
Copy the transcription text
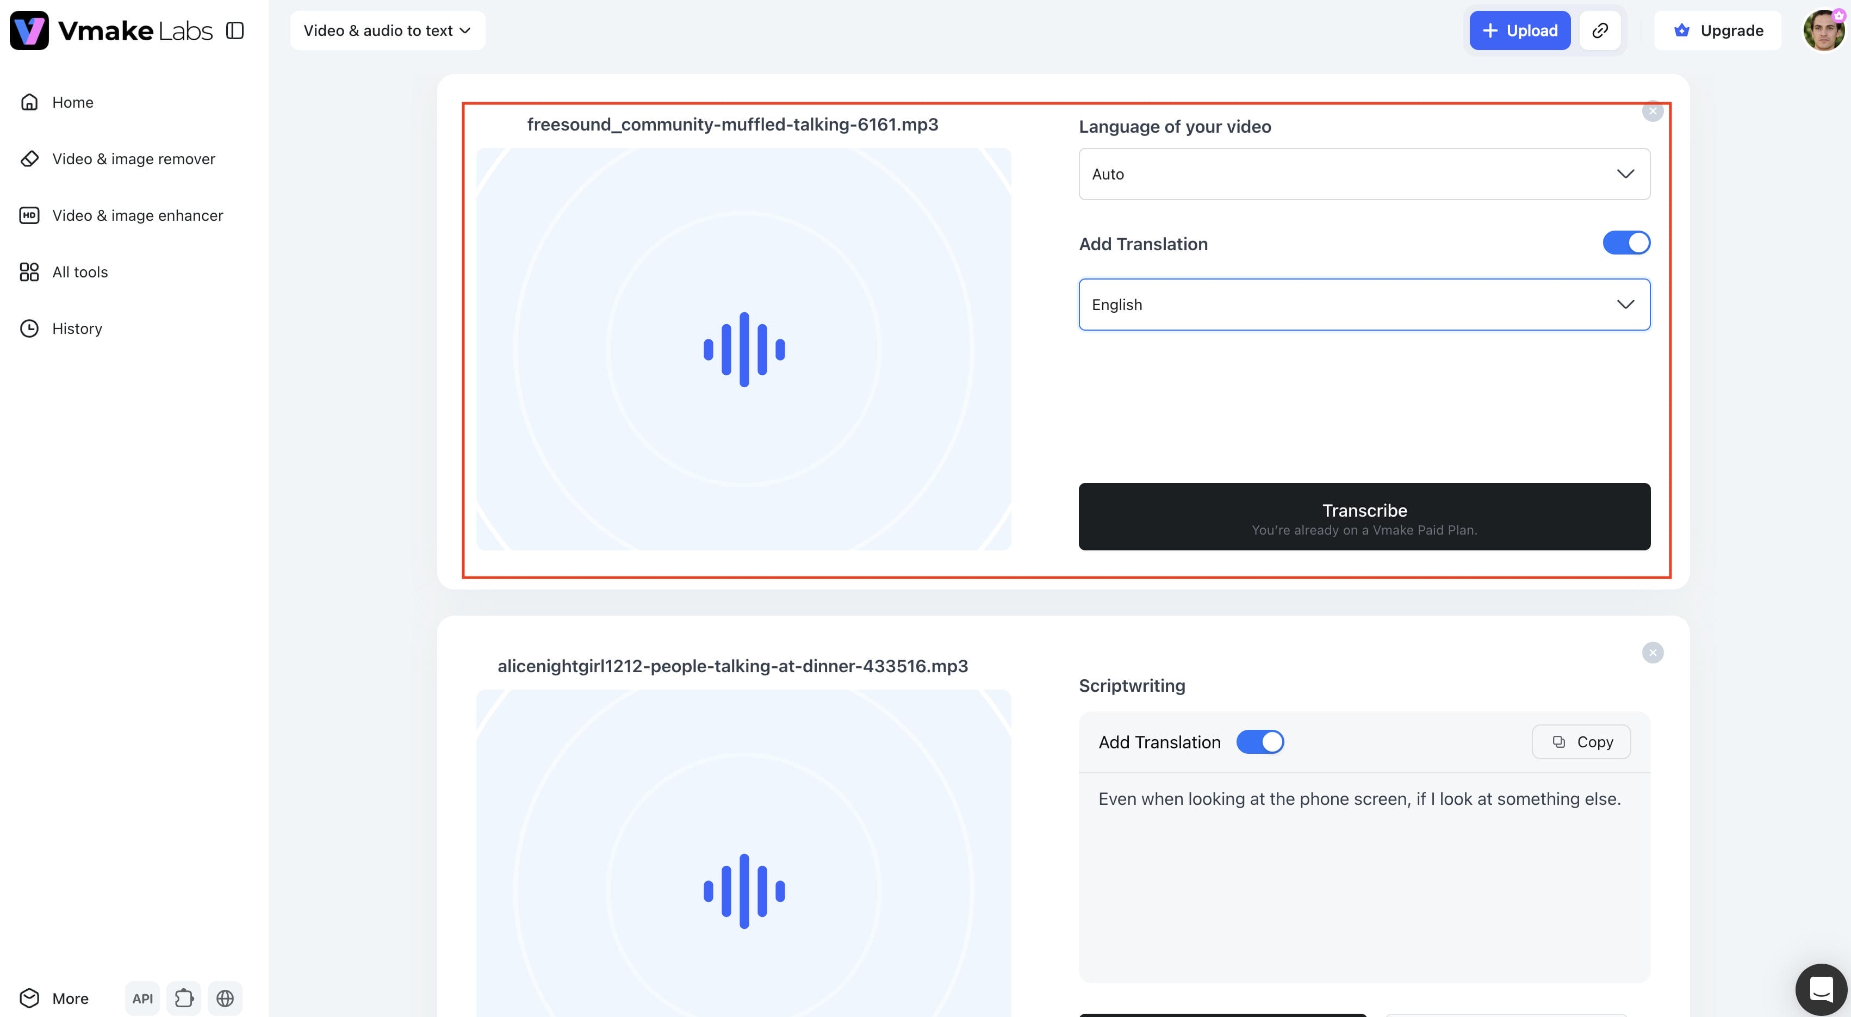point(1581,742)
